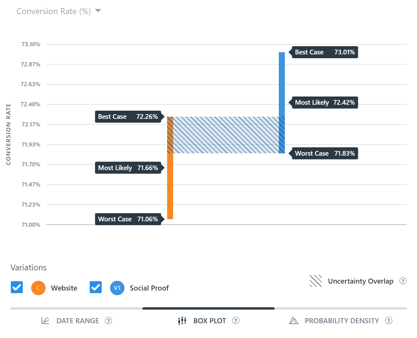This screenshot has height=338, width=417.
Task: Click the Best Case 73.01% label
Action: 325,52
